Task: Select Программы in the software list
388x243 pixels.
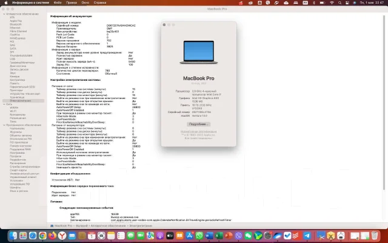Action: 17,153
